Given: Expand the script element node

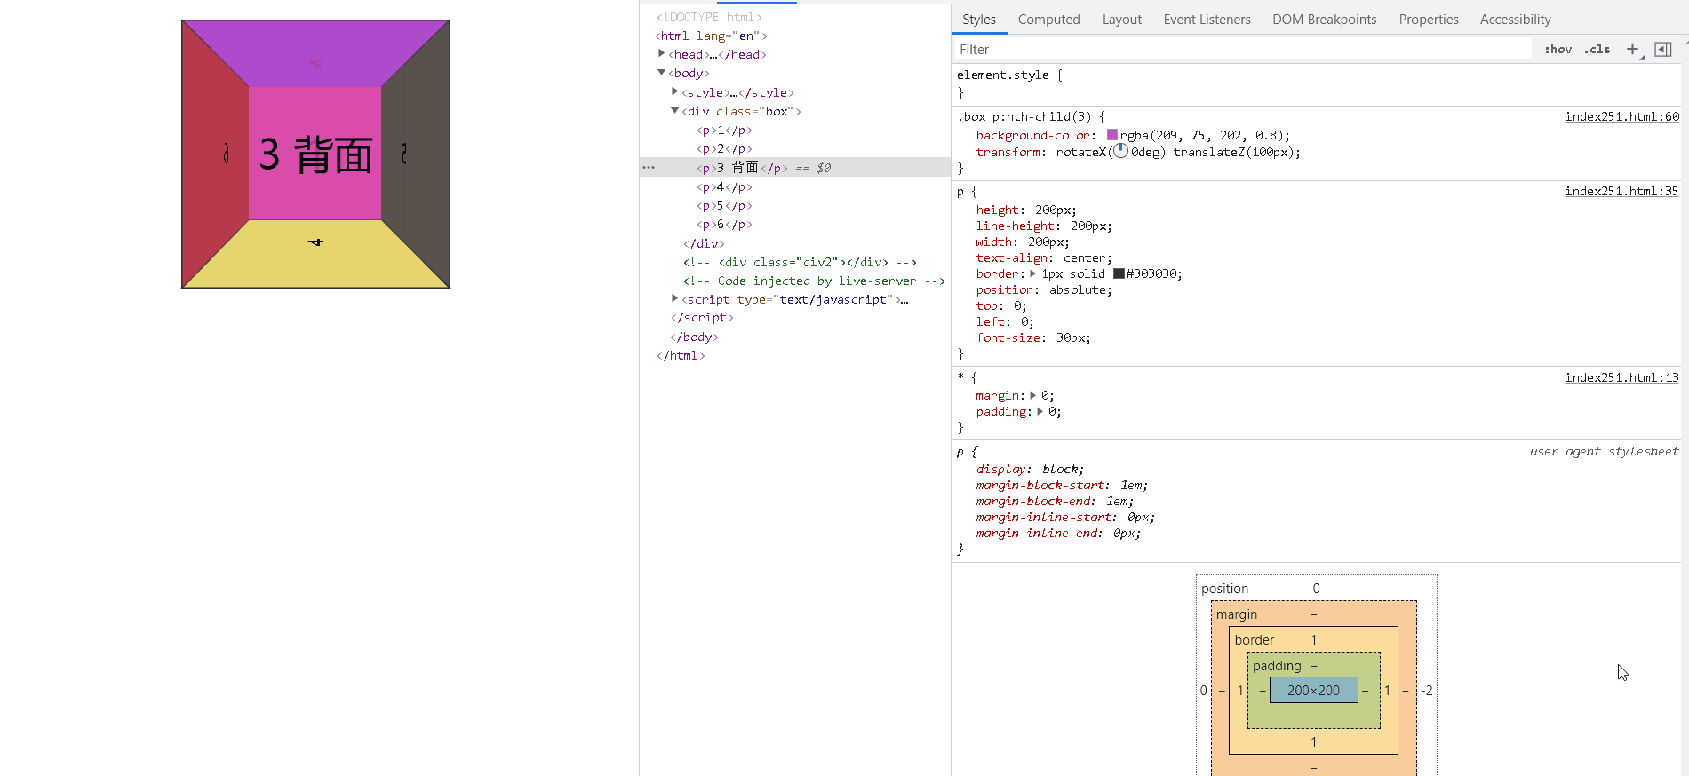Looking at the screenshot, I should pyautogui.click(x=674, y=299).
